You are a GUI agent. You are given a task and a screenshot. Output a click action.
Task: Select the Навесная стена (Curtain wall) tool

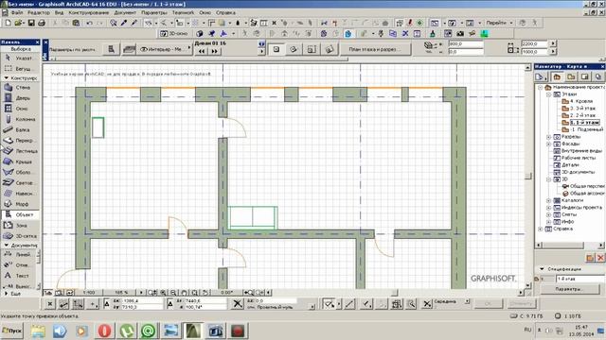pos(20,194)
